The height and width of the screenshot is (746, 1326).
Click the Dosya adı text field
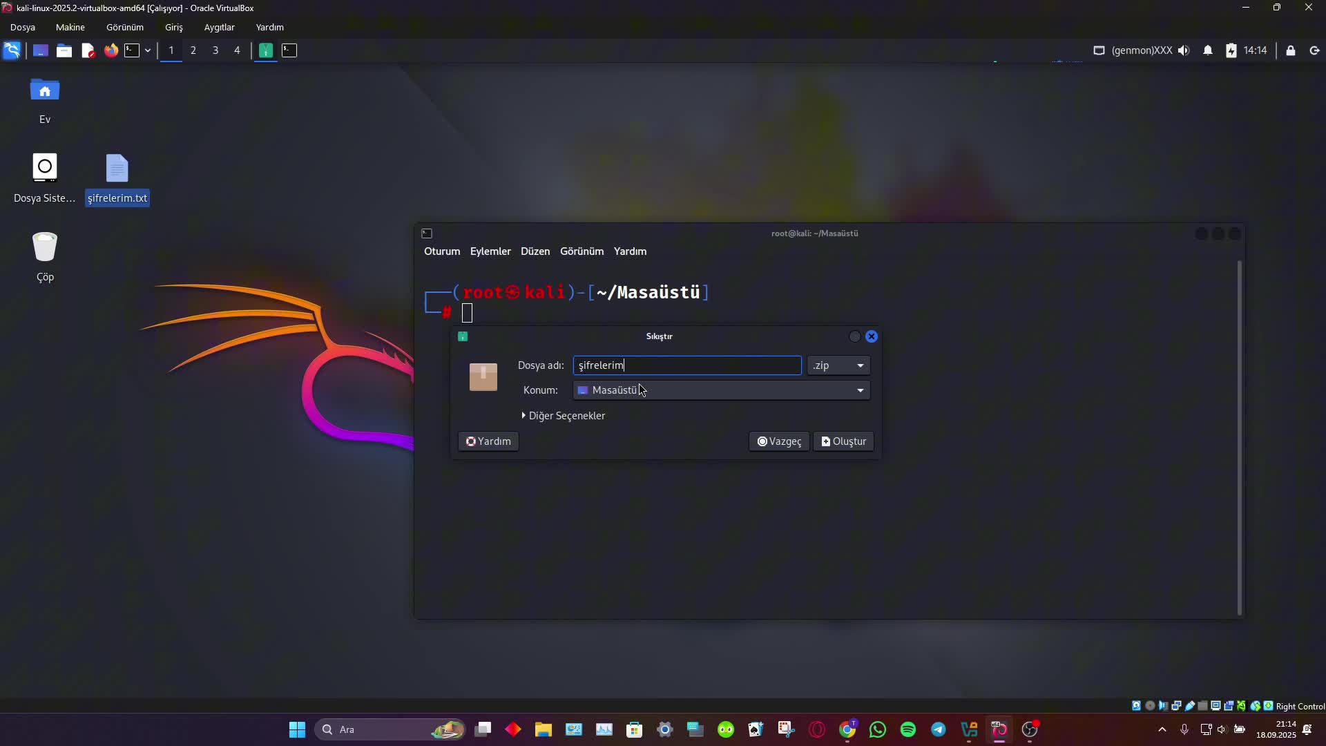686,365
